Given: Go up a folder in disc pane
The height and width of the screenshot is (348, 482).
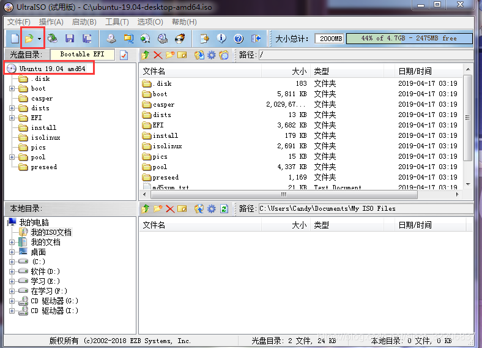Looking at the screenshot, I should coord(146,55).
